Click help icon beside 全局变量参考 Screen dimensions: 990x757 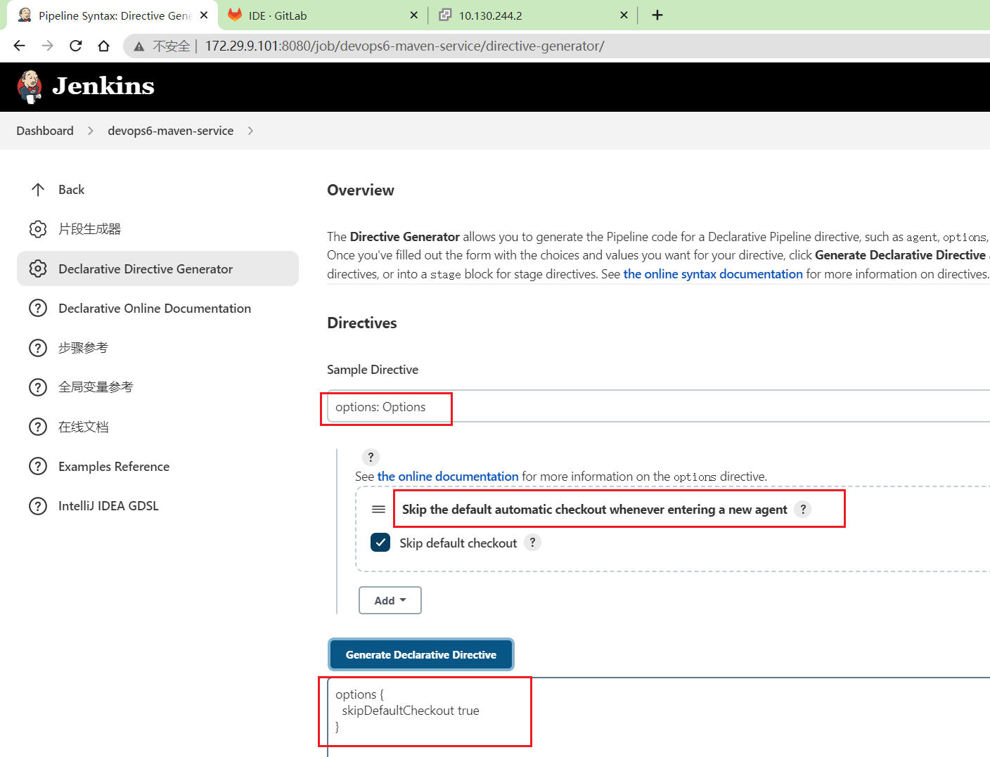38,387
